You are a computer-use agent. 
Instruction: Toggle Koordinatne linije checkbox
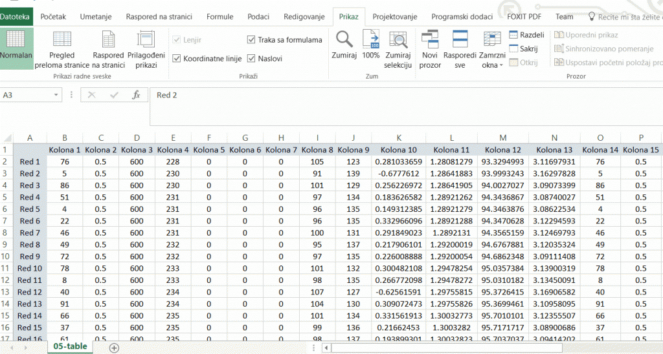[x=177, y=59]
